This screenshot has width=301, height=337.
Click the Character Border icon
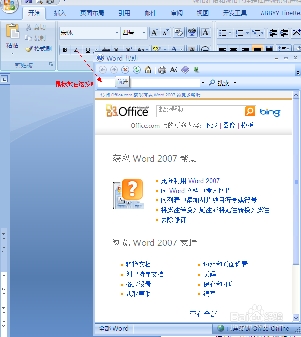[x=205, y=33]
